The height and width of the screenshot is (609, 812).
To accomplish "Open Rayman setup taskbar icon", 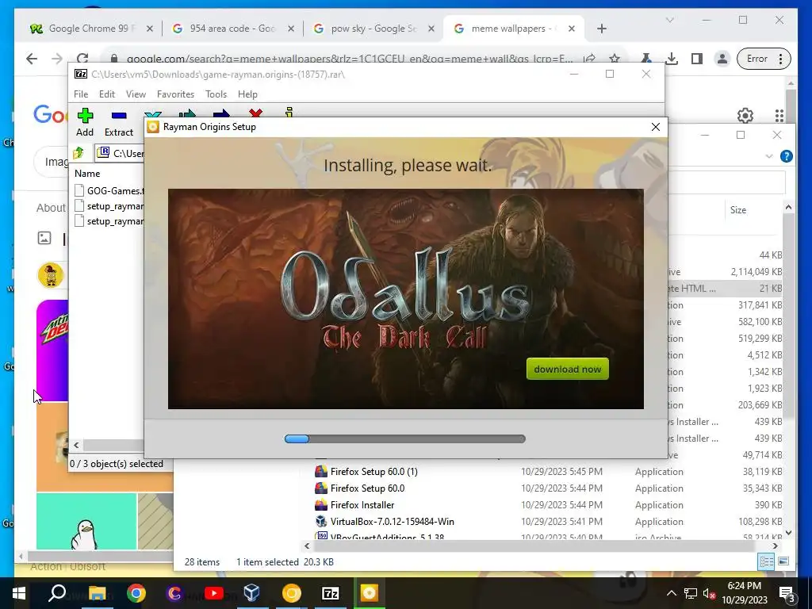I will (x=370, y=593).
